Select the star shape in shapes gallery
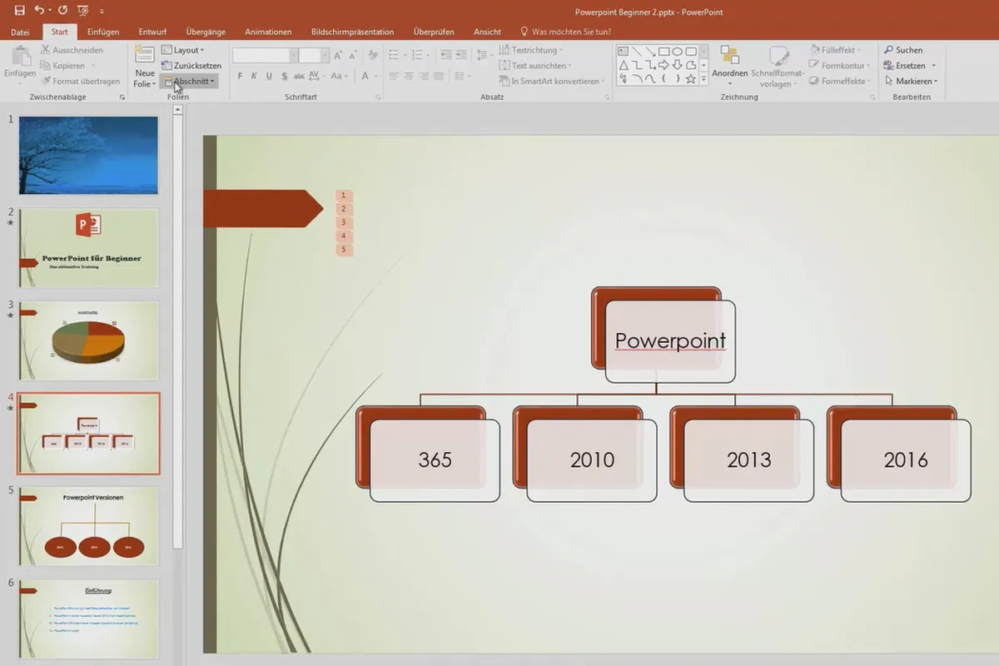999x666 pixels. coord(690,78)
